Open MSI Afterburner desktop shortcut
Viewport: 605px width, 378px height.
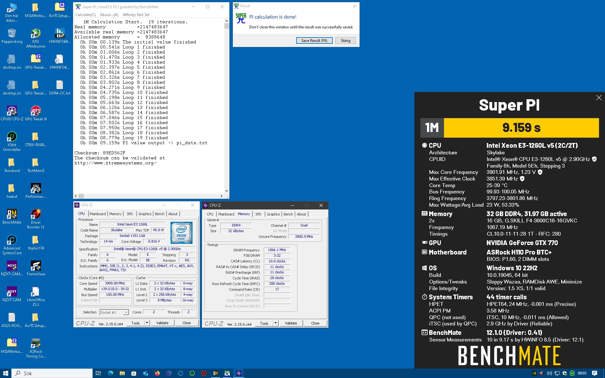pyautogui.click(x=36, y=38)
